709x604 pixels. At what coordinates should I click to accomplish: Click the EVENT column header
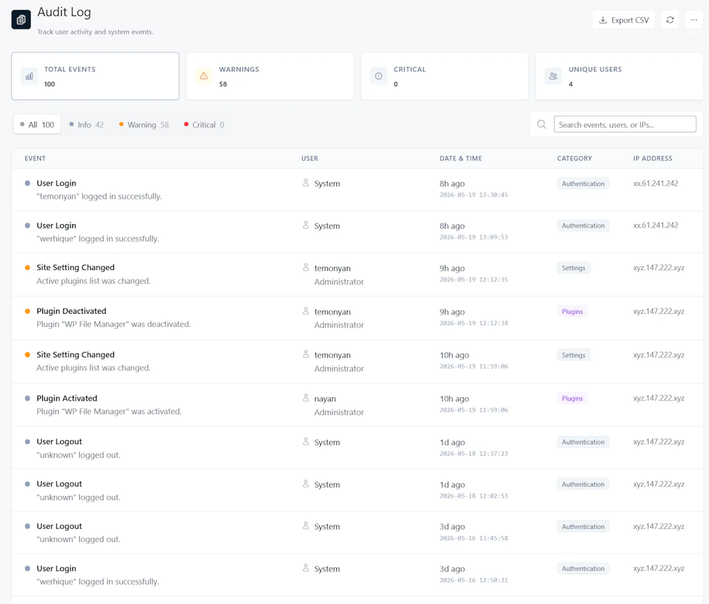35,158
